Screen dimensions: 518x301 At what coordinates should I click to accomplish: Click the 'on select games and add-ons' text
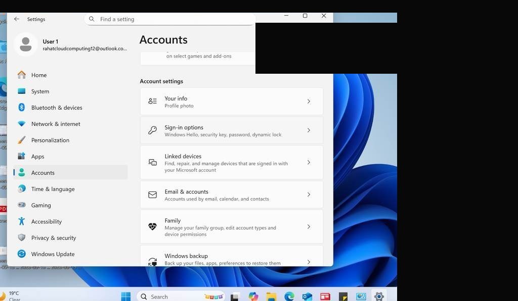click(198, 56)
